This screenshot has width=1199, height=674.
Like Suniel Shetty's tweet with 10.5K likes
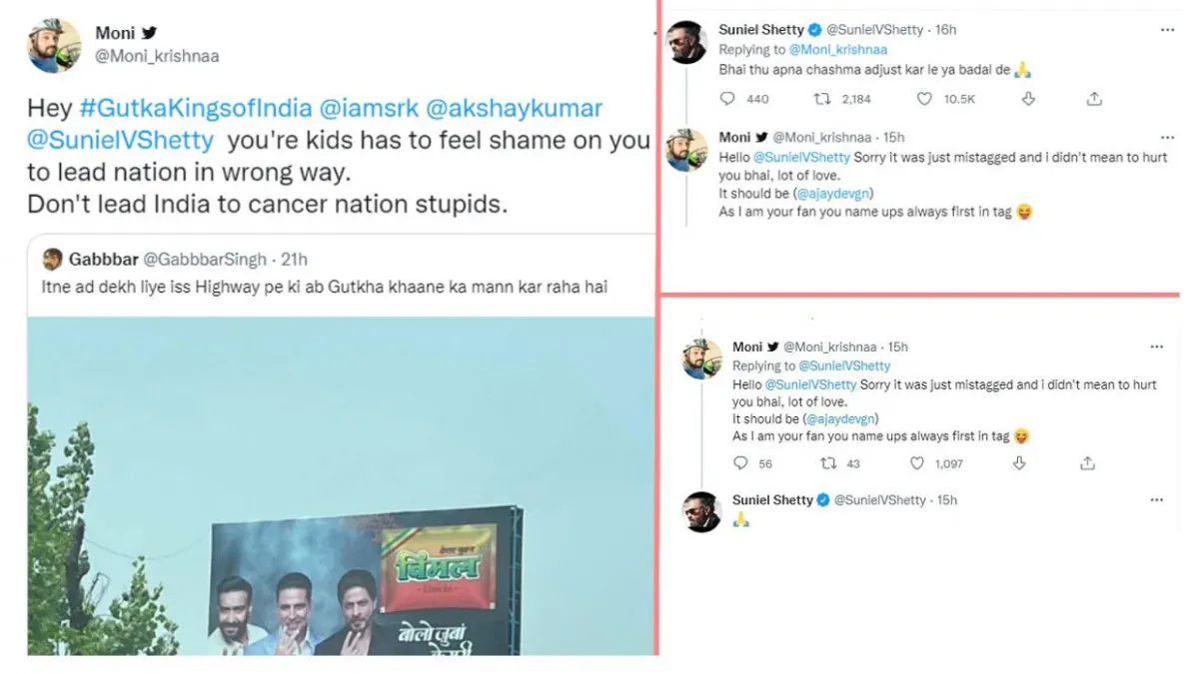pyautogui.click(x=923, y=99)
